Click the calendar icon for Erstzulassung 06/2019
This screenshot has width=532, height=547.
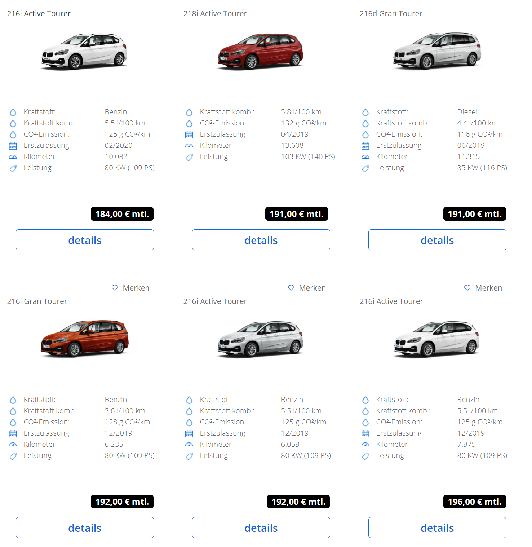[365, 146]
